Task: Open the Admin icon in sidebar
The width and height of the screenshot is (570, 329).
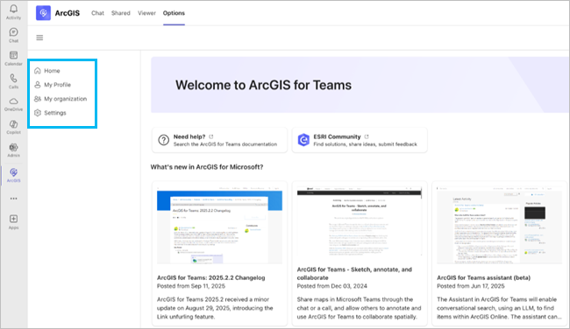Action: (x=13, y=147)
